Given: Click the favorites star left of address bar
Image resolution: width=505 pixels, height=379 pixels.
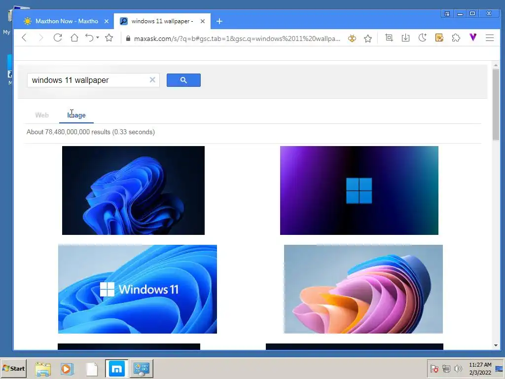Looking at the screenshot, I should [x=109, y=38].
